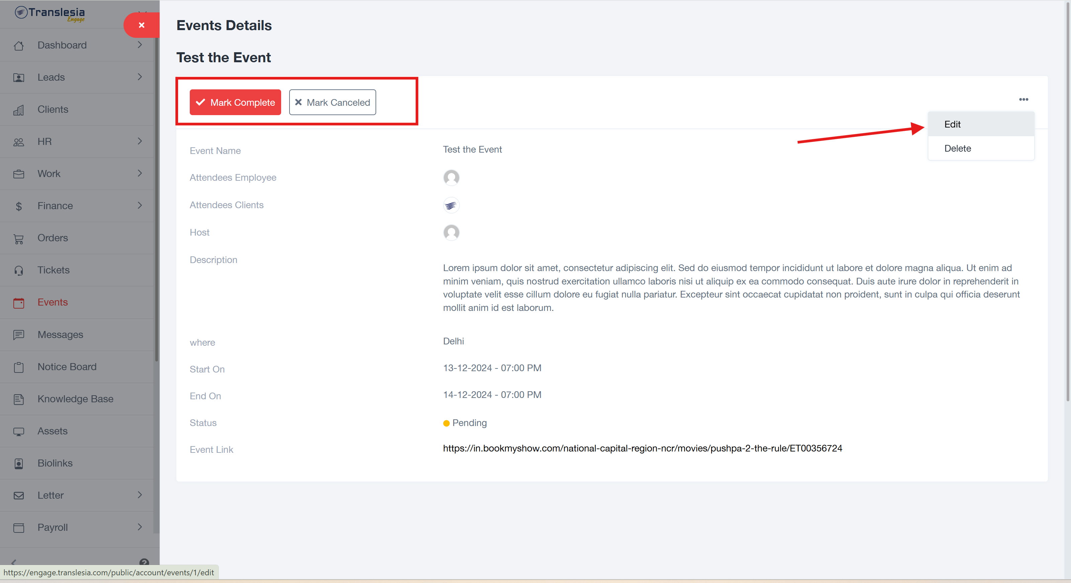Viewport: 1071px width, 583px height.
Task: Click the Dashboard home icon
Action: (19, 45)
